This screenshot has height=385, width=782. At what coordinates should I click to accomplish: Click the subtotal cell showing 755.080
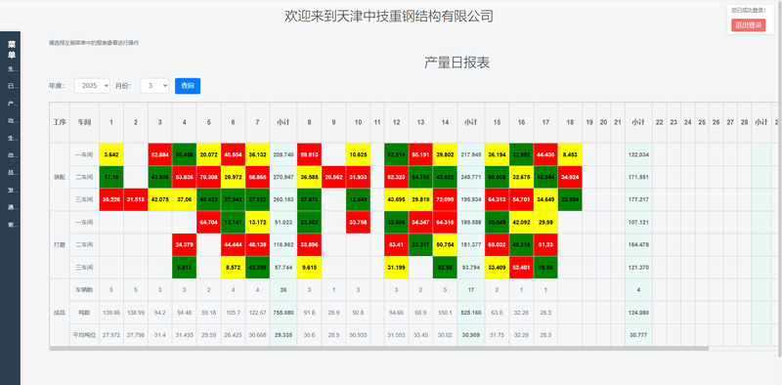[283, 313]
